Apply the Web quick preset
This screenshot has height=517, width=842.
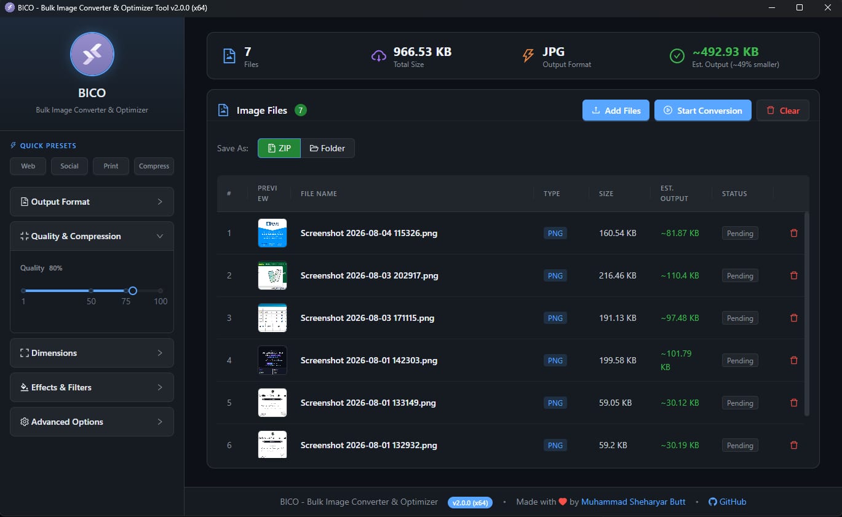[28, 166]
